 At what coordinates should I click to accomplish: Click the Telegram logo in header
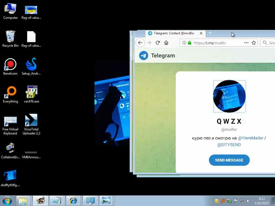pos(143,56)
